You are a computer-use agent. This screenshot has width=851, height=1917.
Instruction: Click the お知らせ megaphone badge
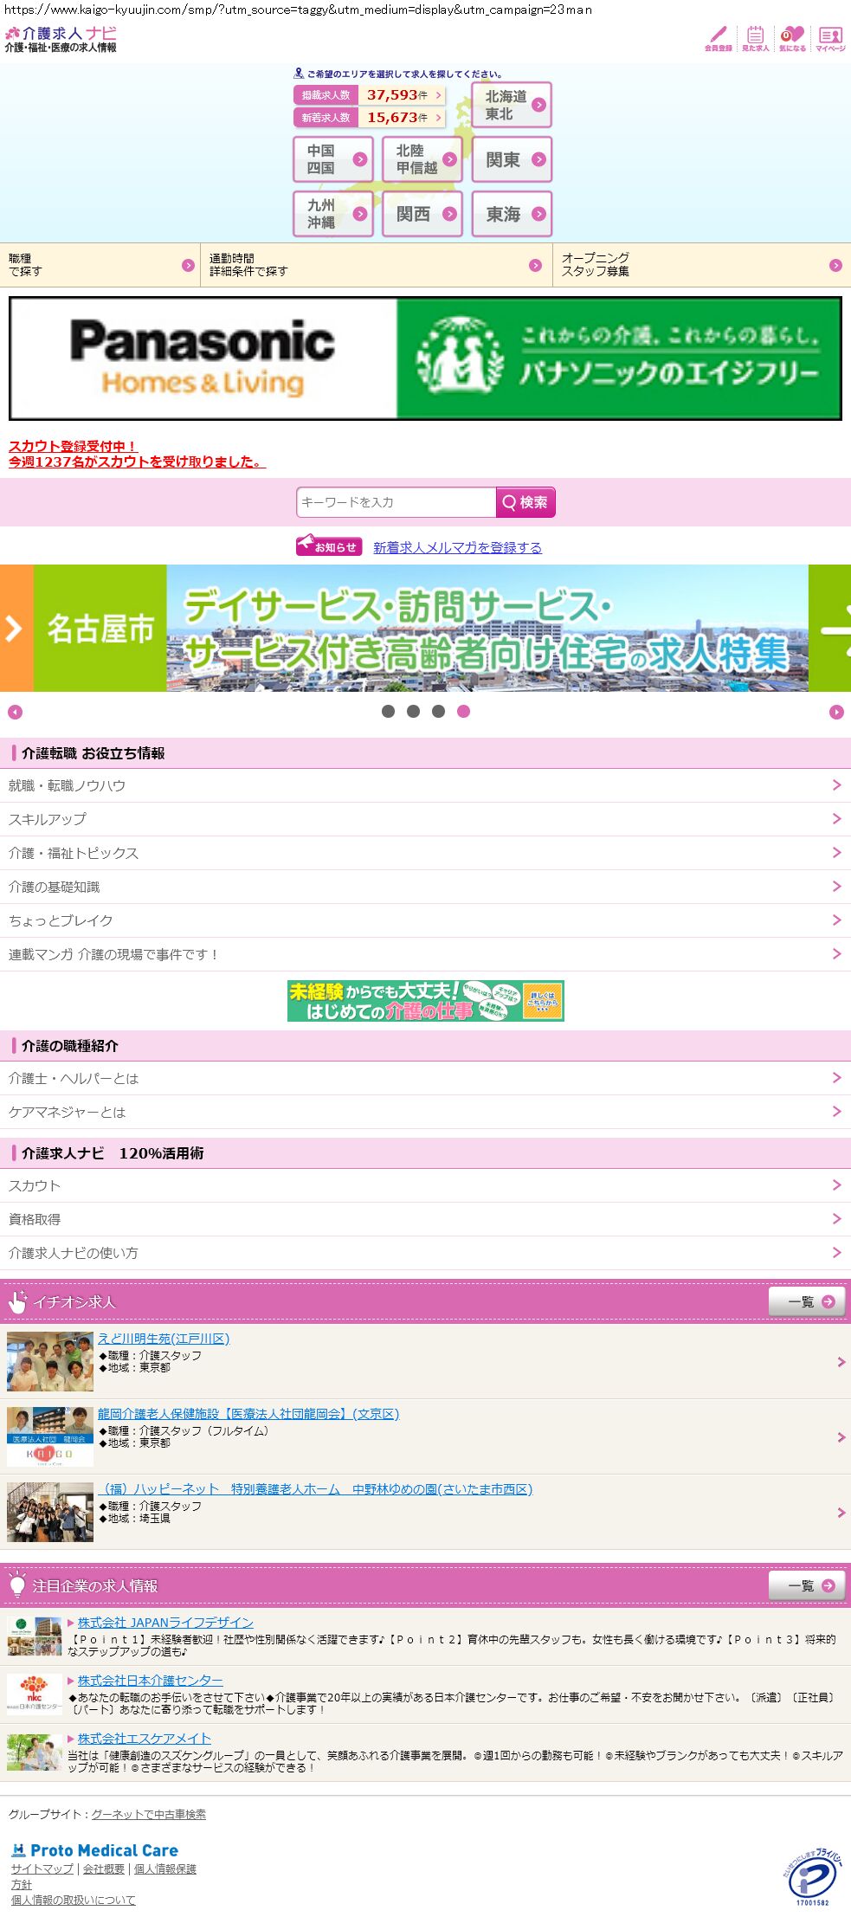point(329,545)
